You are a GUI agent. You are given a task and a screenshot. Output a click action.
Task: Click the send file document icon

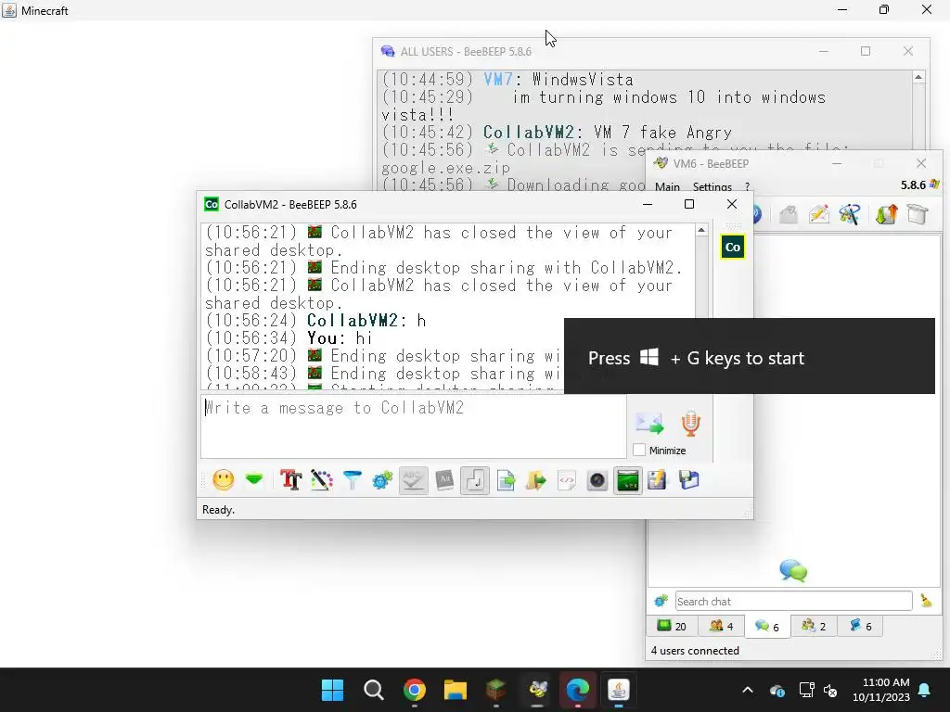pos(506,480)
